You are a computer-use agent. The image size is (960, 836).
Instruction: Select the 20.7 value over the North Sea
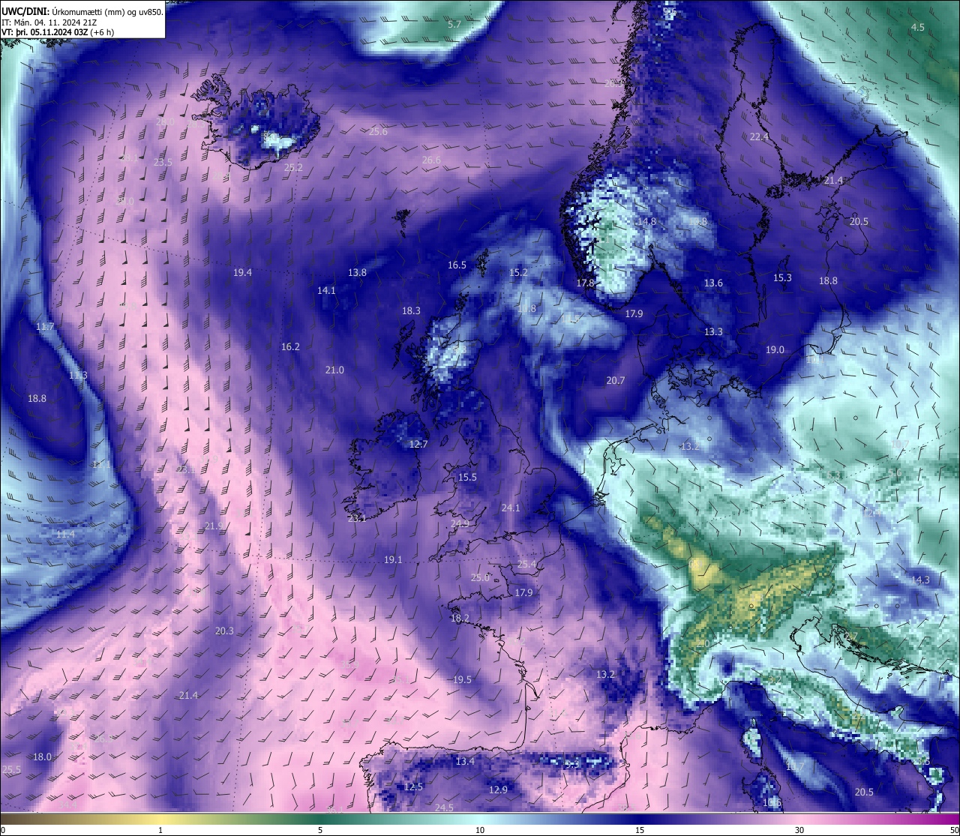(x=615, y=381)
